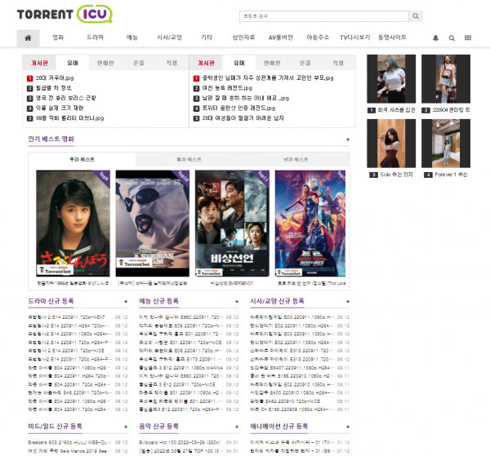Go to the home page icon
The width and height of the screenshot is (490, 456).
[28, 38]
